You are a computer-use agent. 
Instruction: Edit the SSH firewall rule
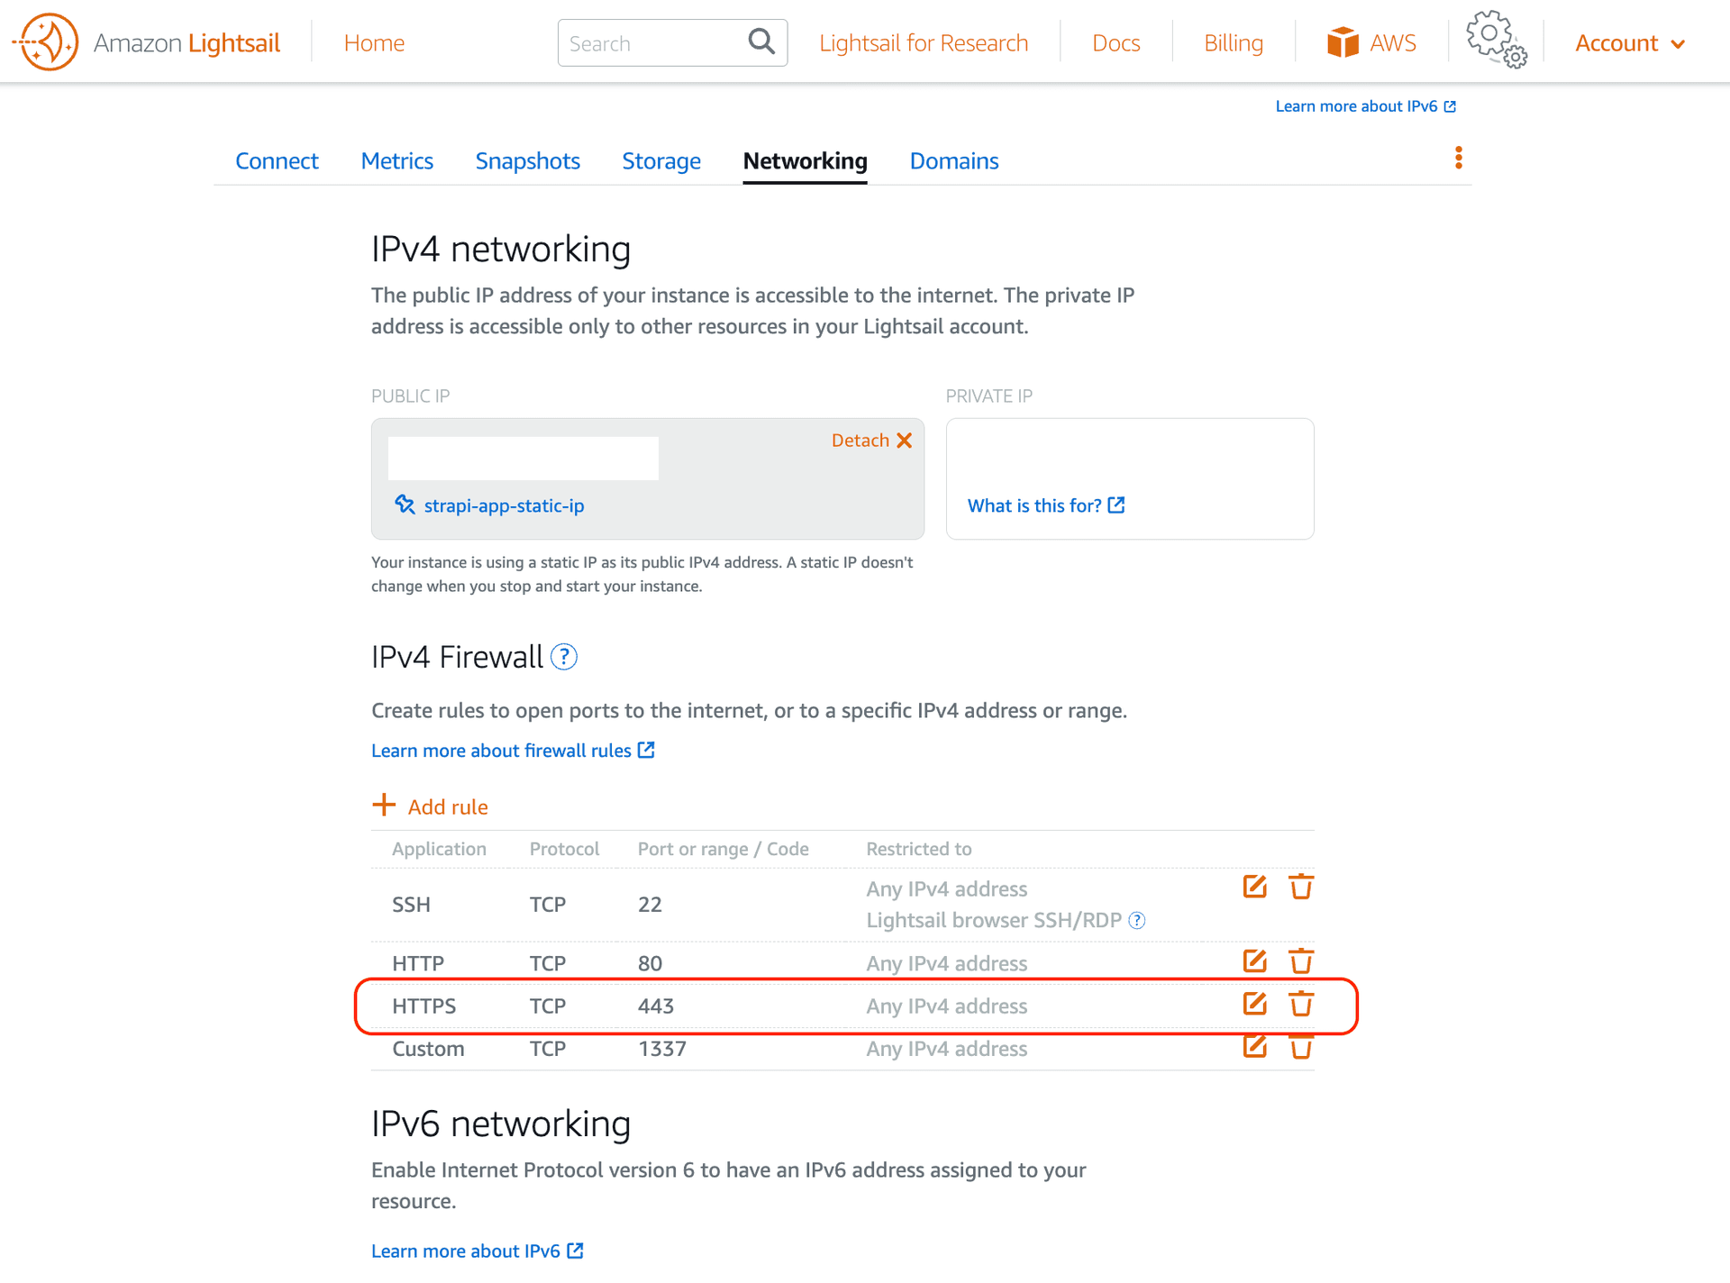click(x=1254, y=887)
